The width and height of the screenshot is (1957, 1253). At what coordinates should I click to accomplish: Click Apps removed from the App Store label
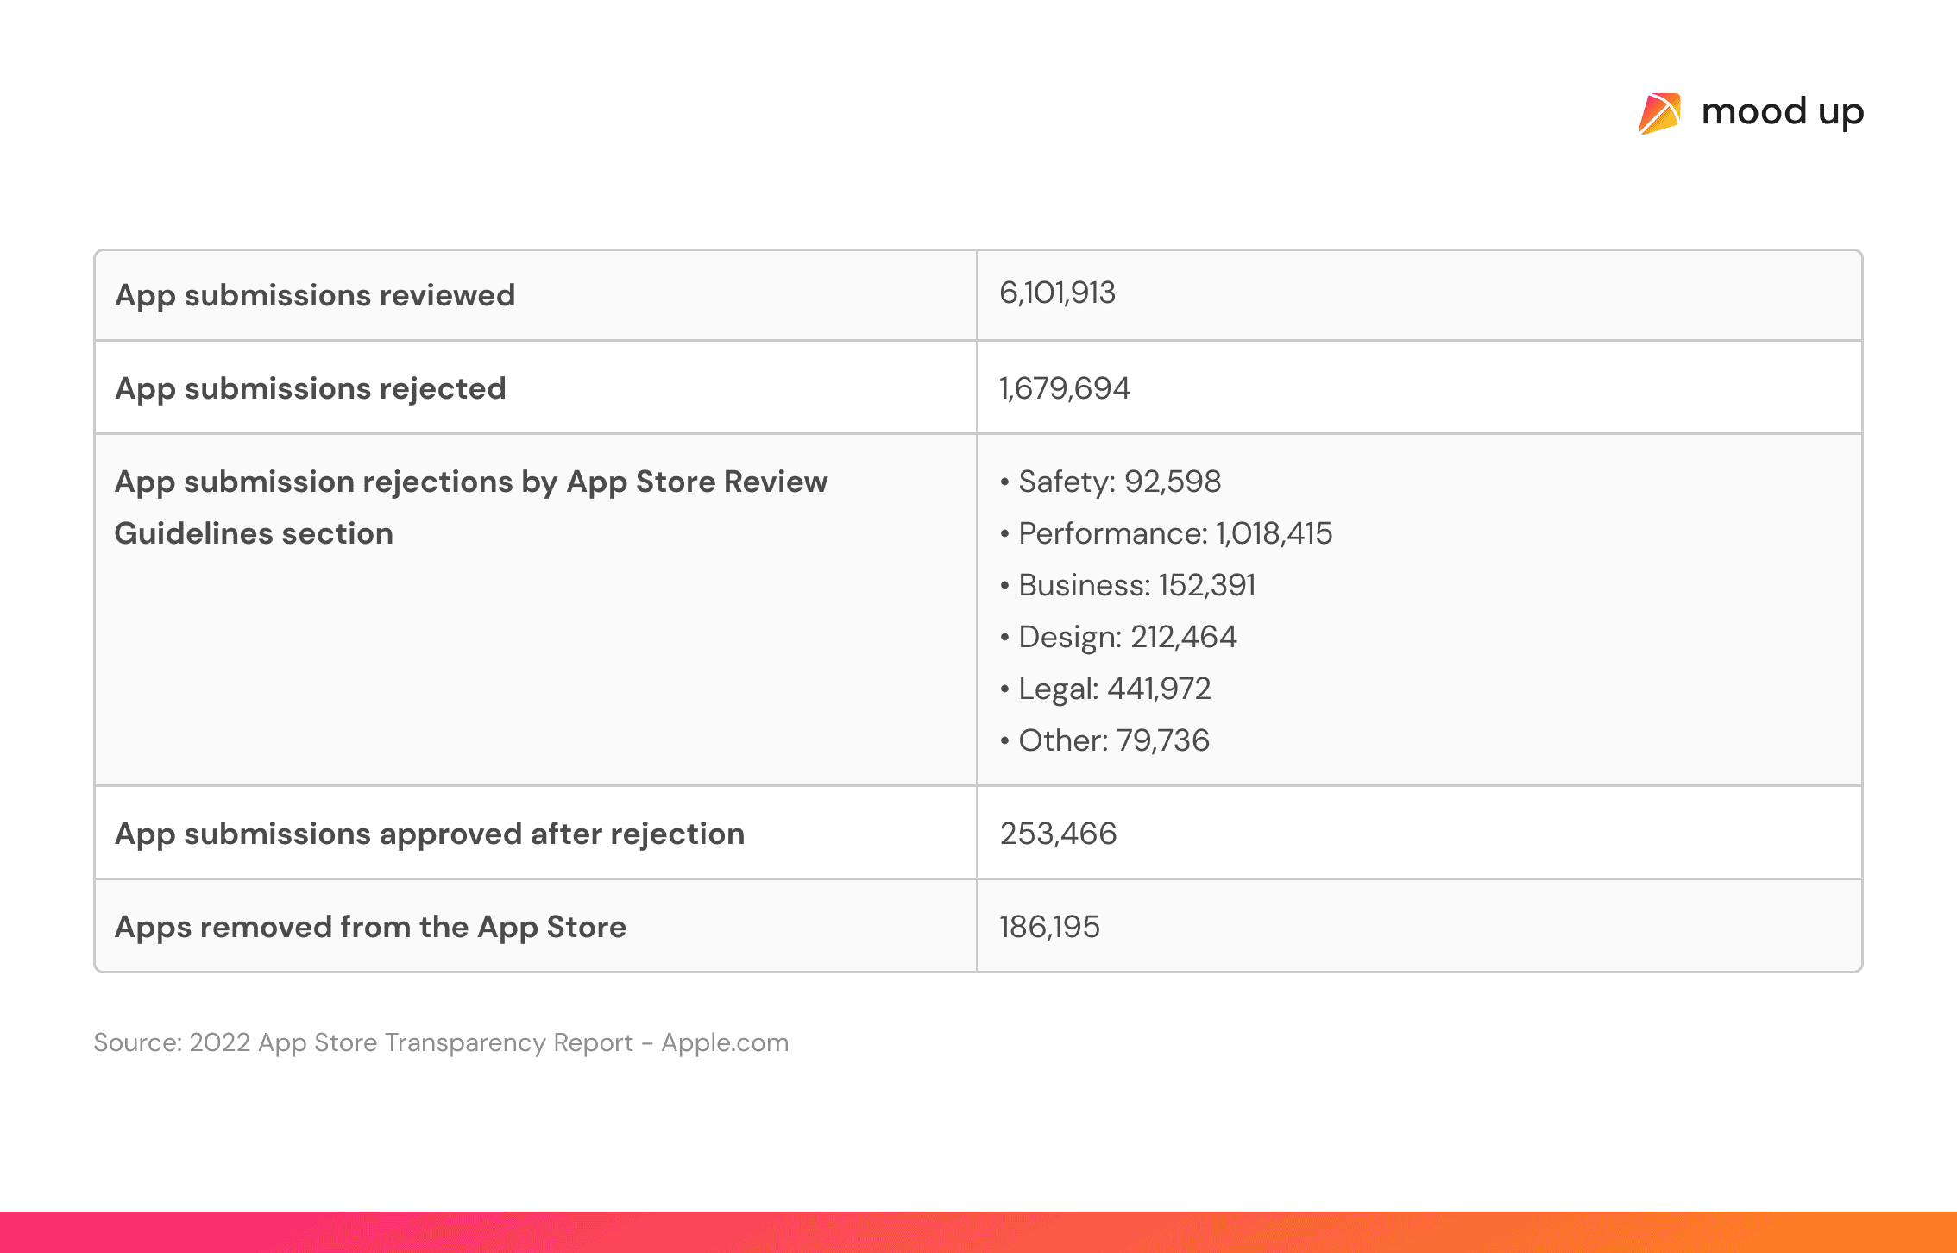(x=370, y=927)
